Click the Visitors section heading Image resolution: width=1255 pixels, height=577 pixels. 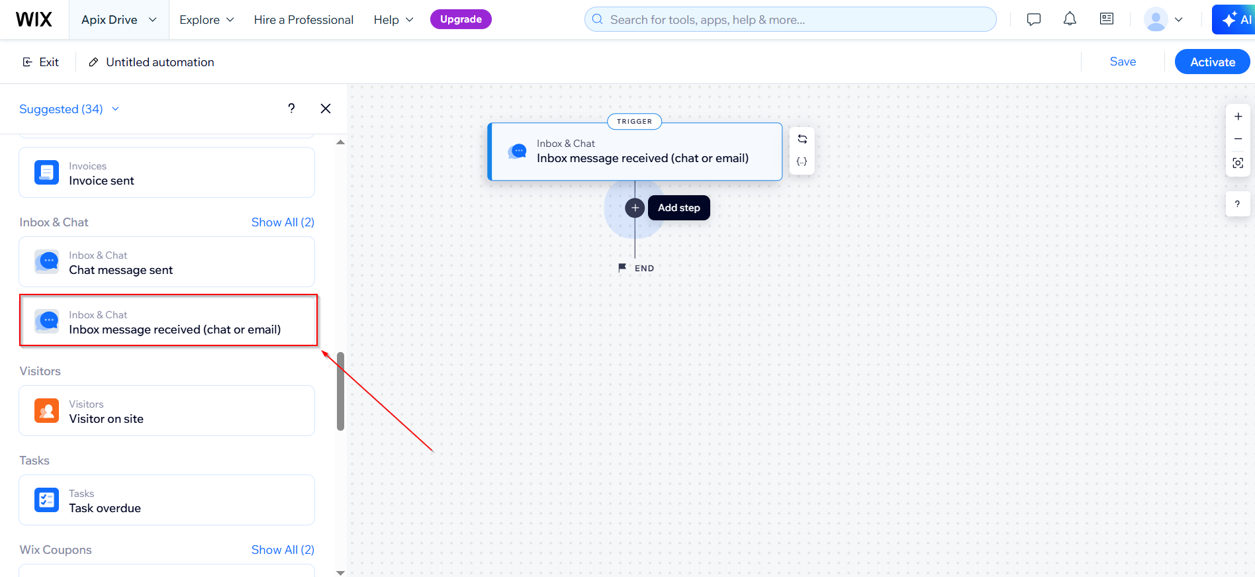click(40, 371)
